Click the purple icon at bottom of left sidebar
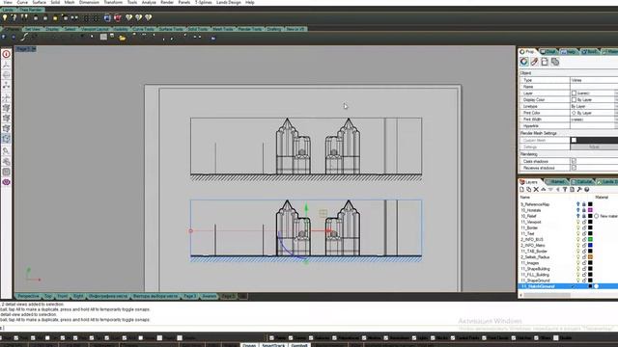 7,182
